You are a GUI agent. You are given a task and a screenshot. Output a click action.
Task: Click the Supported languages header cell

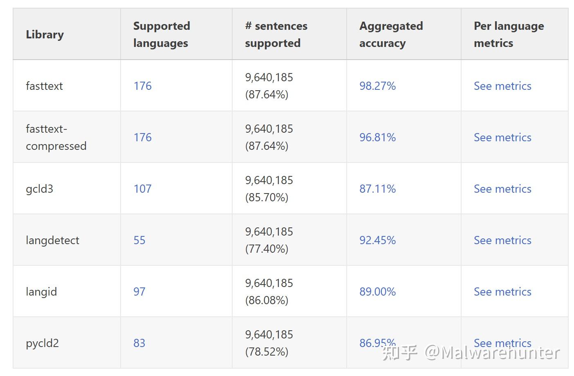point(161,34)
